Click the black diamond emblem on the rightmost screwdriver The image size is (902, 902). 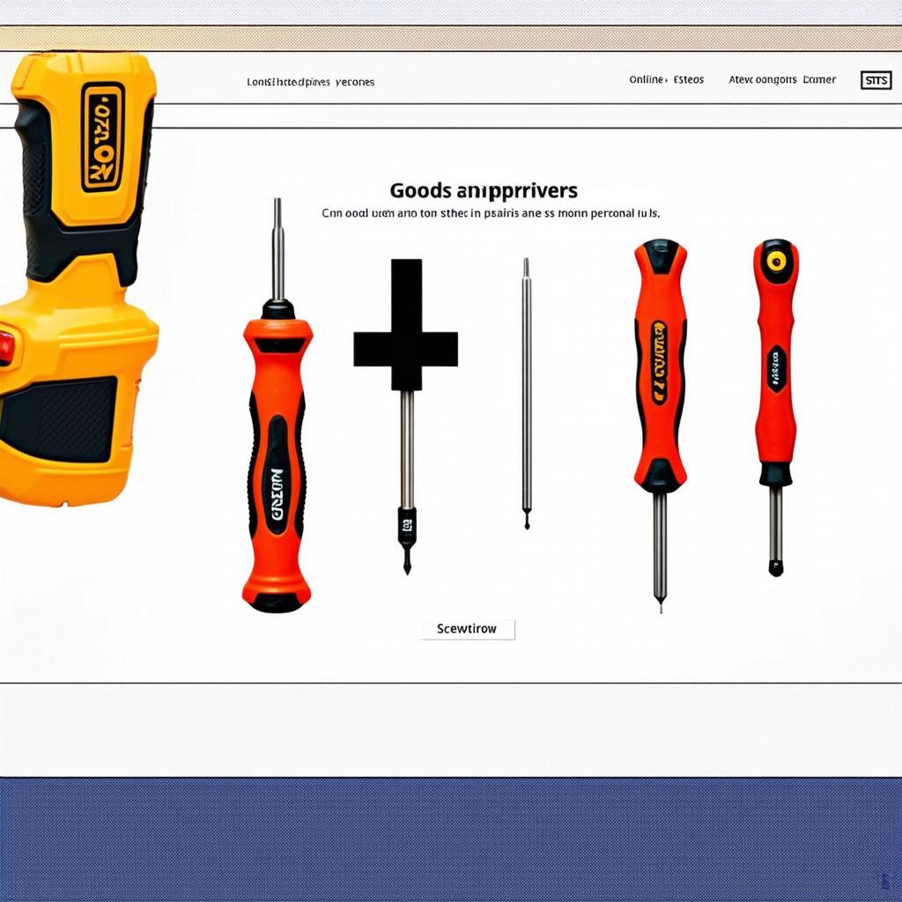coord(775,368)
